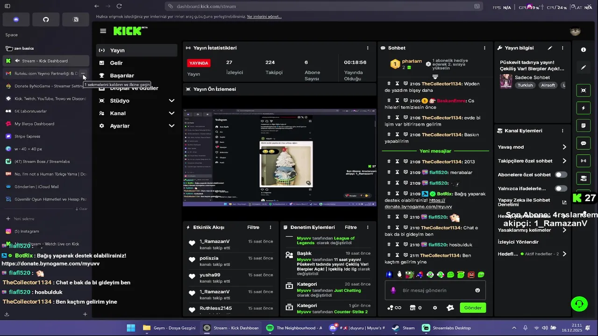Image resolution: width=598 pixels, height=336 pixels.
Task: Click the screen capture icon in right rail
Action: 584,90
